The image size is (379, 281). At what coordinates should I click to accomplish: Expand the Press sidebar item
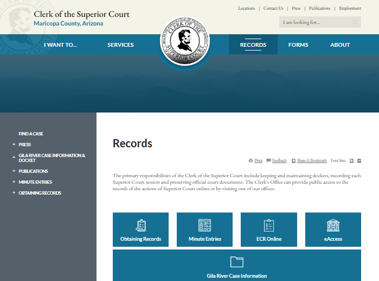(14, 145)
